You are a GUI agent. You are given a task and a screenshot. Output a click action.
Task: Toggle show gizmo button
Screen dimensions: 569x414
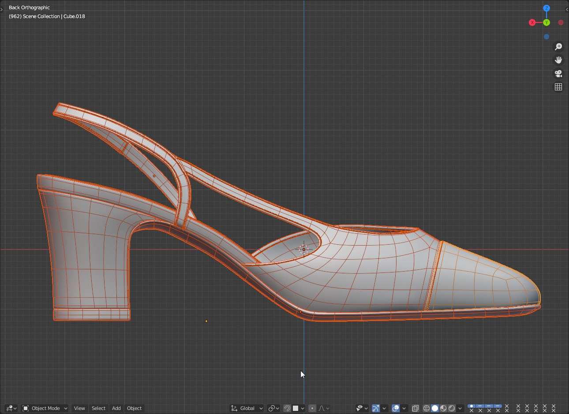tap(376, 408)
